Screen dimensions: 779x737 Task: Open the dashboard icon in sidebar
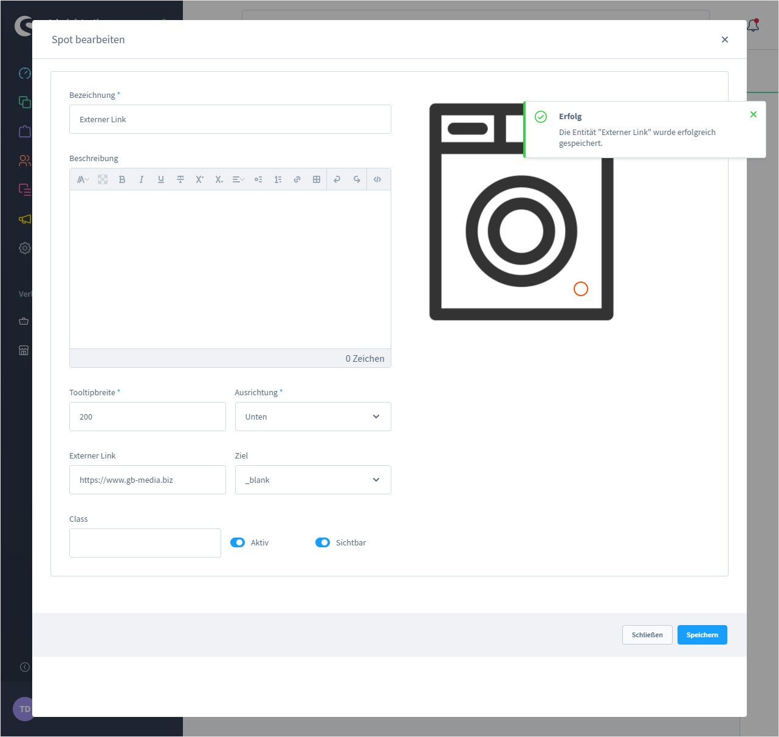coord(24,73)
